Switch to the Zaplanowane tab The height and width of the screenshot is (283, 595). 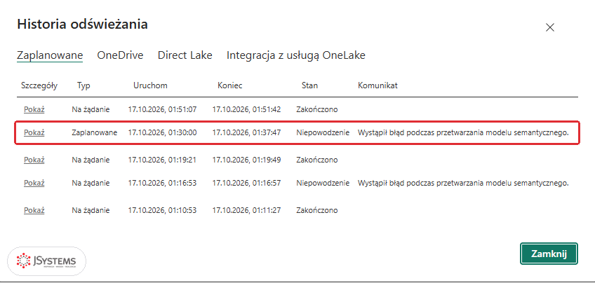(x=50, y=55)
